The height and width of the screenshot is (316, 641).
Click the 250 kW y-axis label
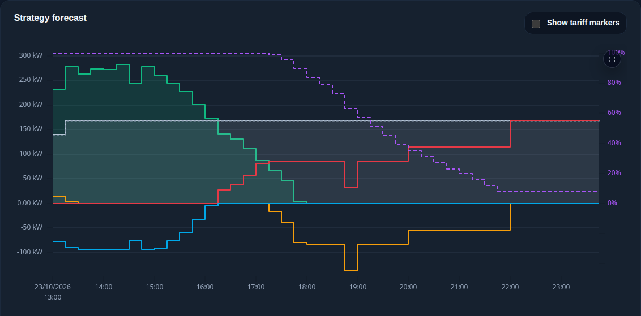coord(31,80)
